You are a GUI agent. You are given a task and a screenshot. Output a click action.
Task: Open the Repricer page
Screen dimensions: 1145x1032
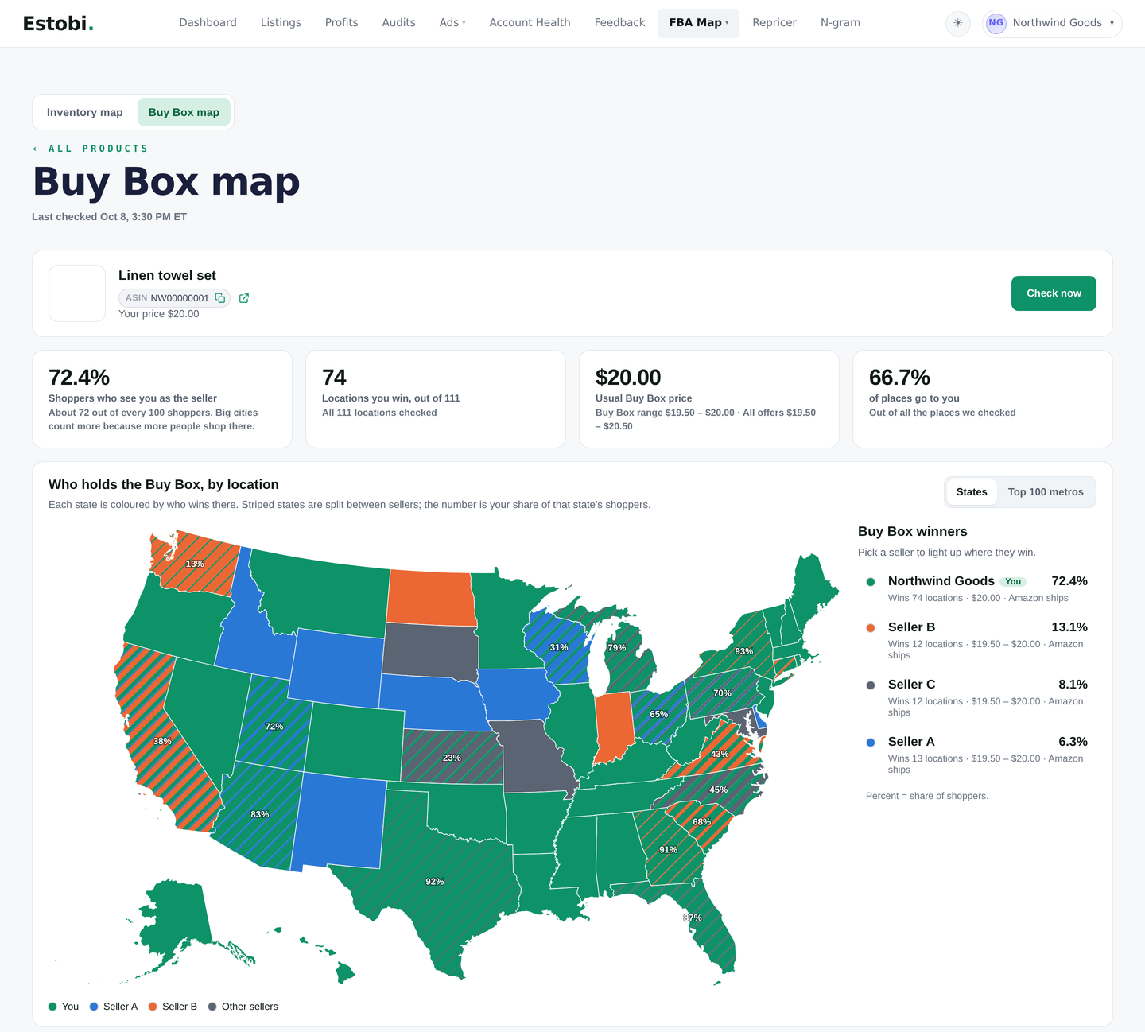(x=774, y=23)
